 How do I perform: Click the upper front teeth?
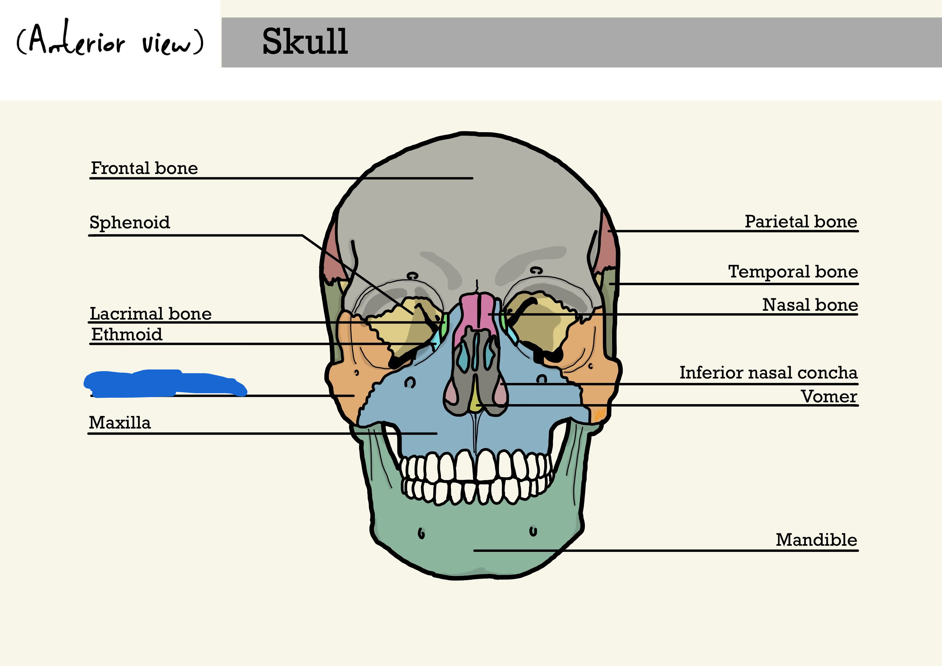tap(476, 466)
